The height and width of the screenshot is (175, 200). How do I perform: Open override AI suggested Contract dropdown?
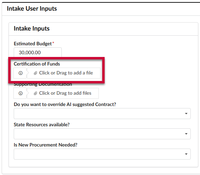[102, 114]
